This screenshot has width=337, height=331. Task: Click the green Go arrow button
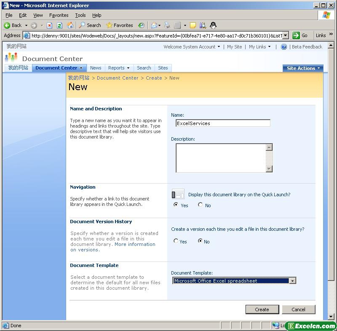(x=296, y=35)
